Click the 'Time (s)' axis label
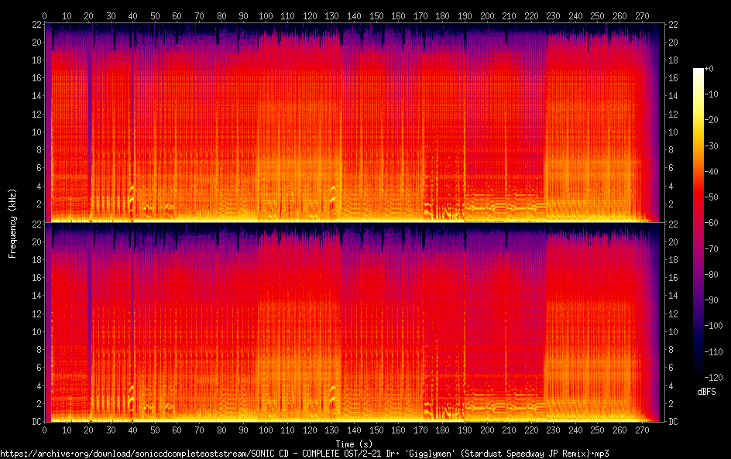731x459 pixels. click(x=353, y=444)
